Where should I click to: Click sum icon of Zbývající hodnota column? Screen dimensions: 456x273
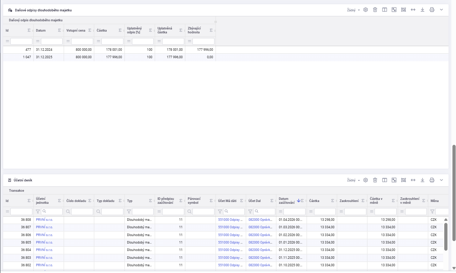point(211,31)
